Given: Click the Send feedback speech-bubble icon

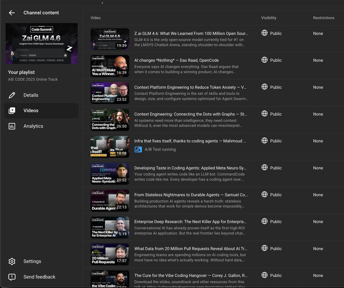Looking at the screenshot, I should [x=12, y=277].
